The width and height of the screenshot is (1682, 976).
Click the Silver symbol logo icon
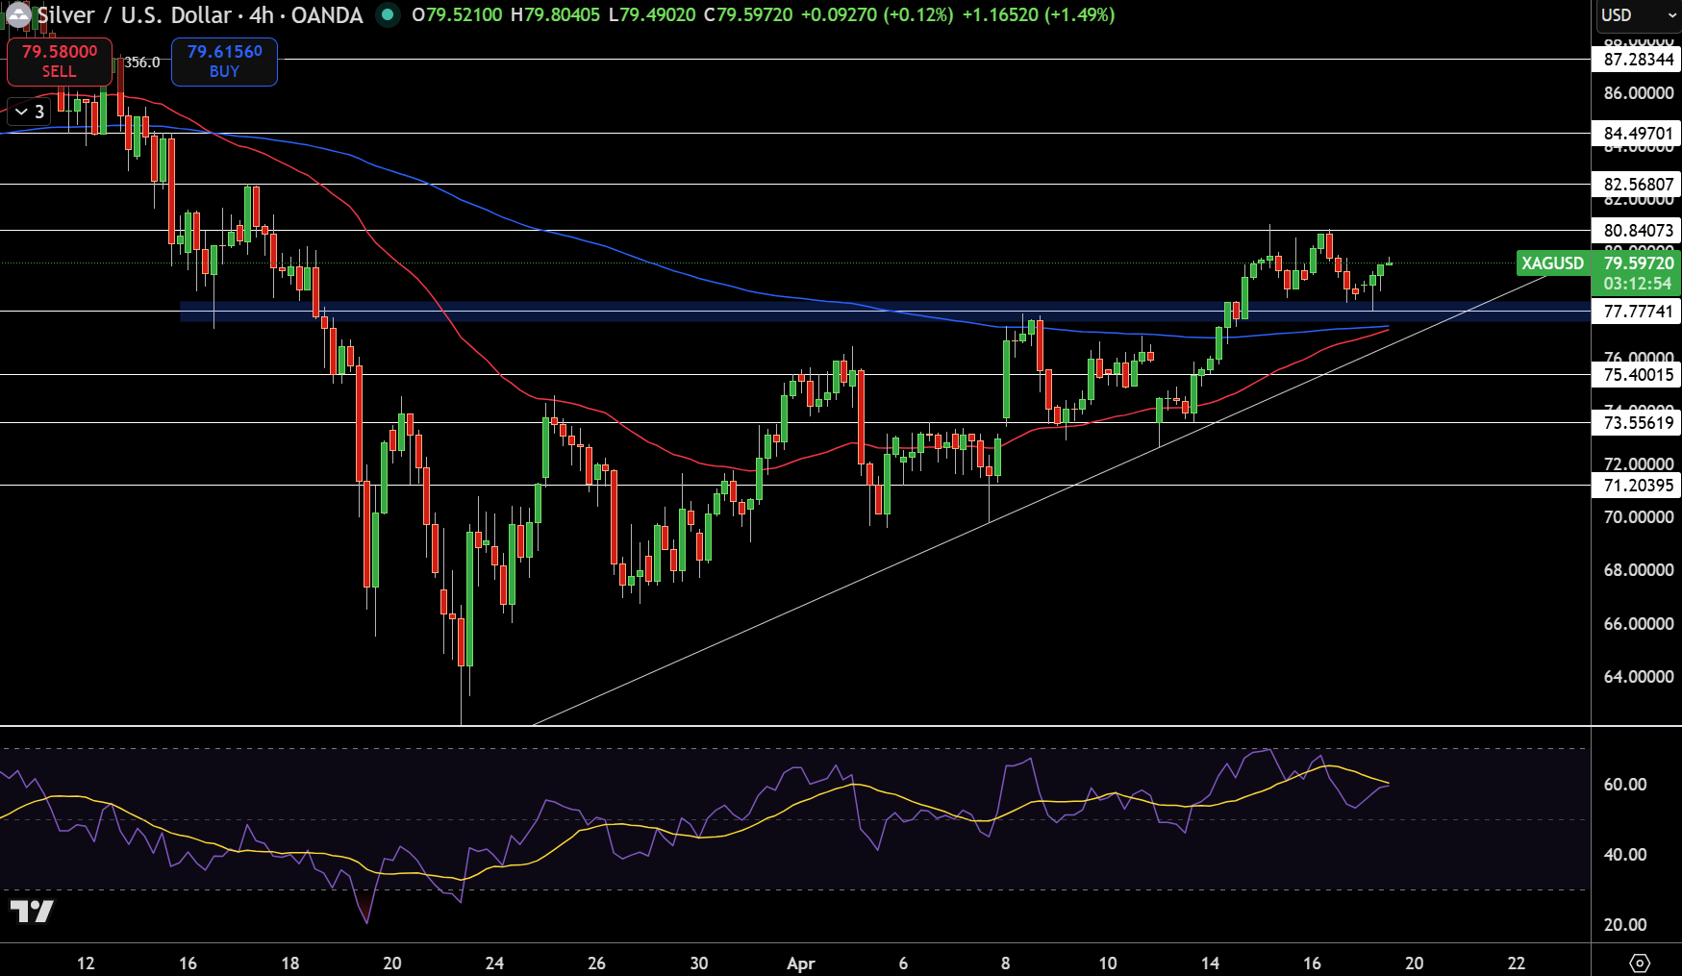pyautogui.click(x=18, y=15)
